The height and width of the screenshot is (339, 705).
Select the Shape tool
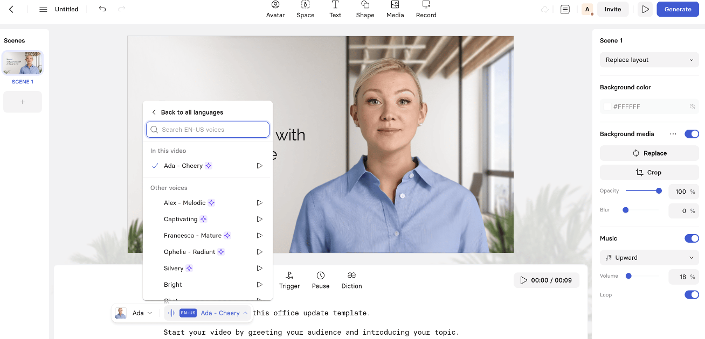(x=365, y=9)
